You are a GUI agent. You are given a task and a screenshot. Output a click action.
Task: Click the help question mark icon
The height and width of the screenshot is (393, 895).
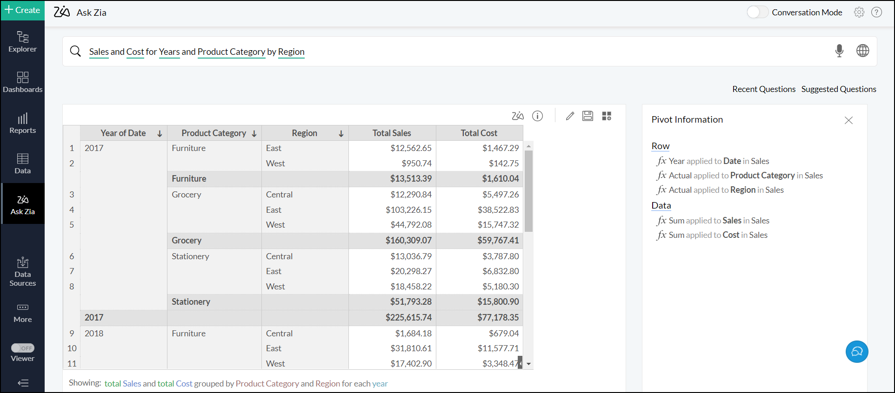pos(876,13)
